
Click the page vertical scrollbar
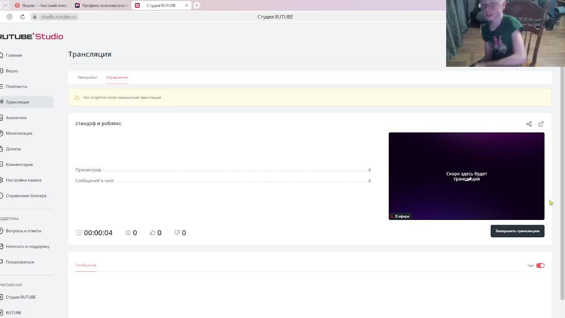pos(562,183)
